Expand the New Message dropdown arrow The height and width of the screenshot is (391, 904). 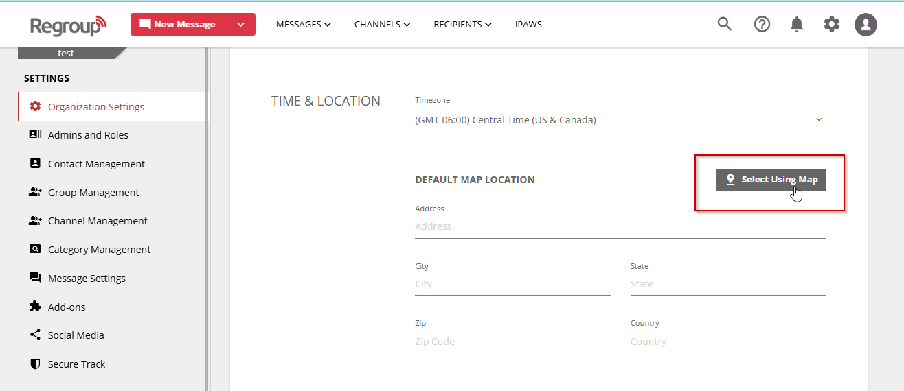[x=240, y=25]
